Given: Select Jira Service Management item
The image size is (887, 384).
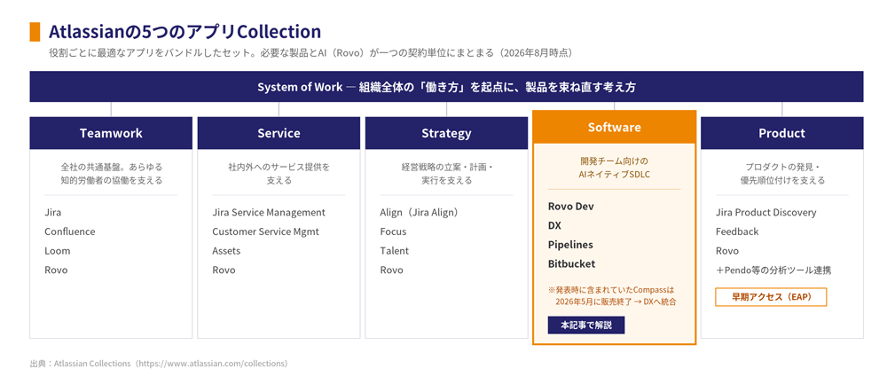Looking at the screenshot, I should tap(269, 213).
